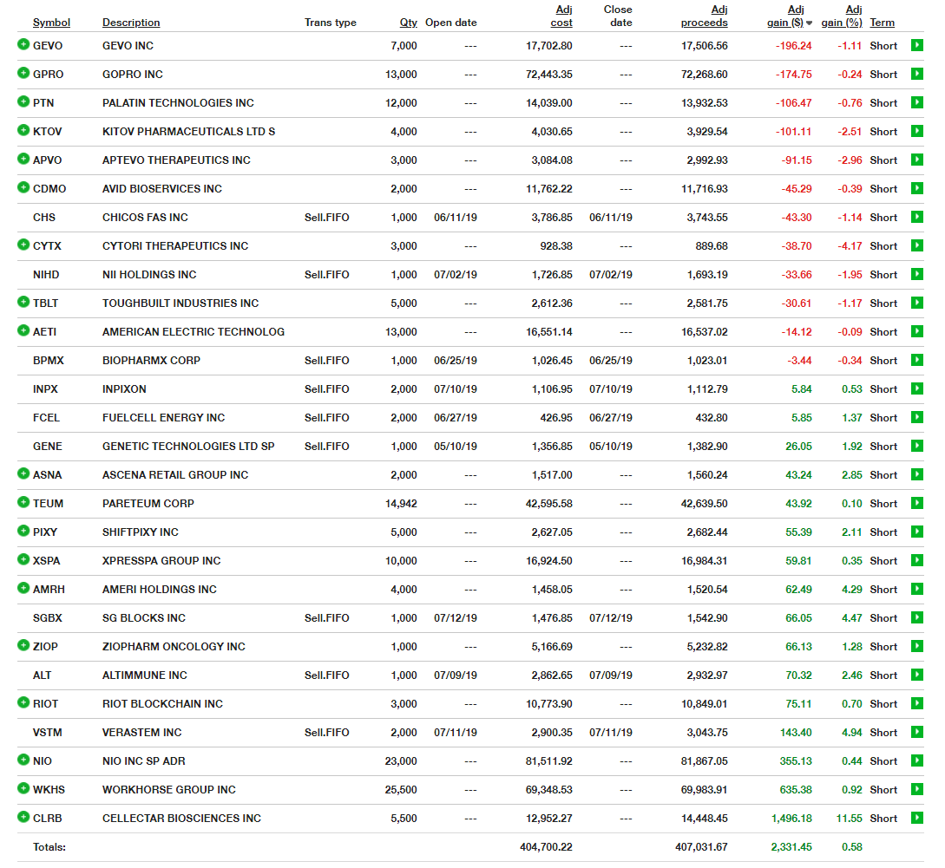Click green arrow icon on CLRB row
Screen dimensions: 945x868
point(917,818)
